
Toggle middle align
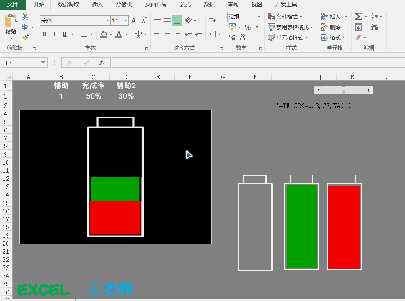click(x=167, y=20)
